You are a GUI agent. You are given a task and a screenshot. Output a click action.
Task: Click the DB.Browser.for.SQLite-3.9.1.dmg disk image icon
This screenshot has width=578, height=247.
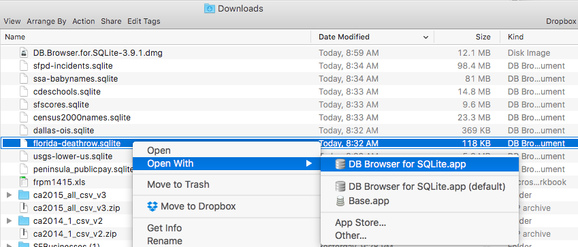[x=24, y=52]
